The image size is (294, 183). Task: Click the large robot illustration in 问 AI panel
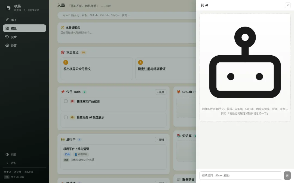pos(245,62)
